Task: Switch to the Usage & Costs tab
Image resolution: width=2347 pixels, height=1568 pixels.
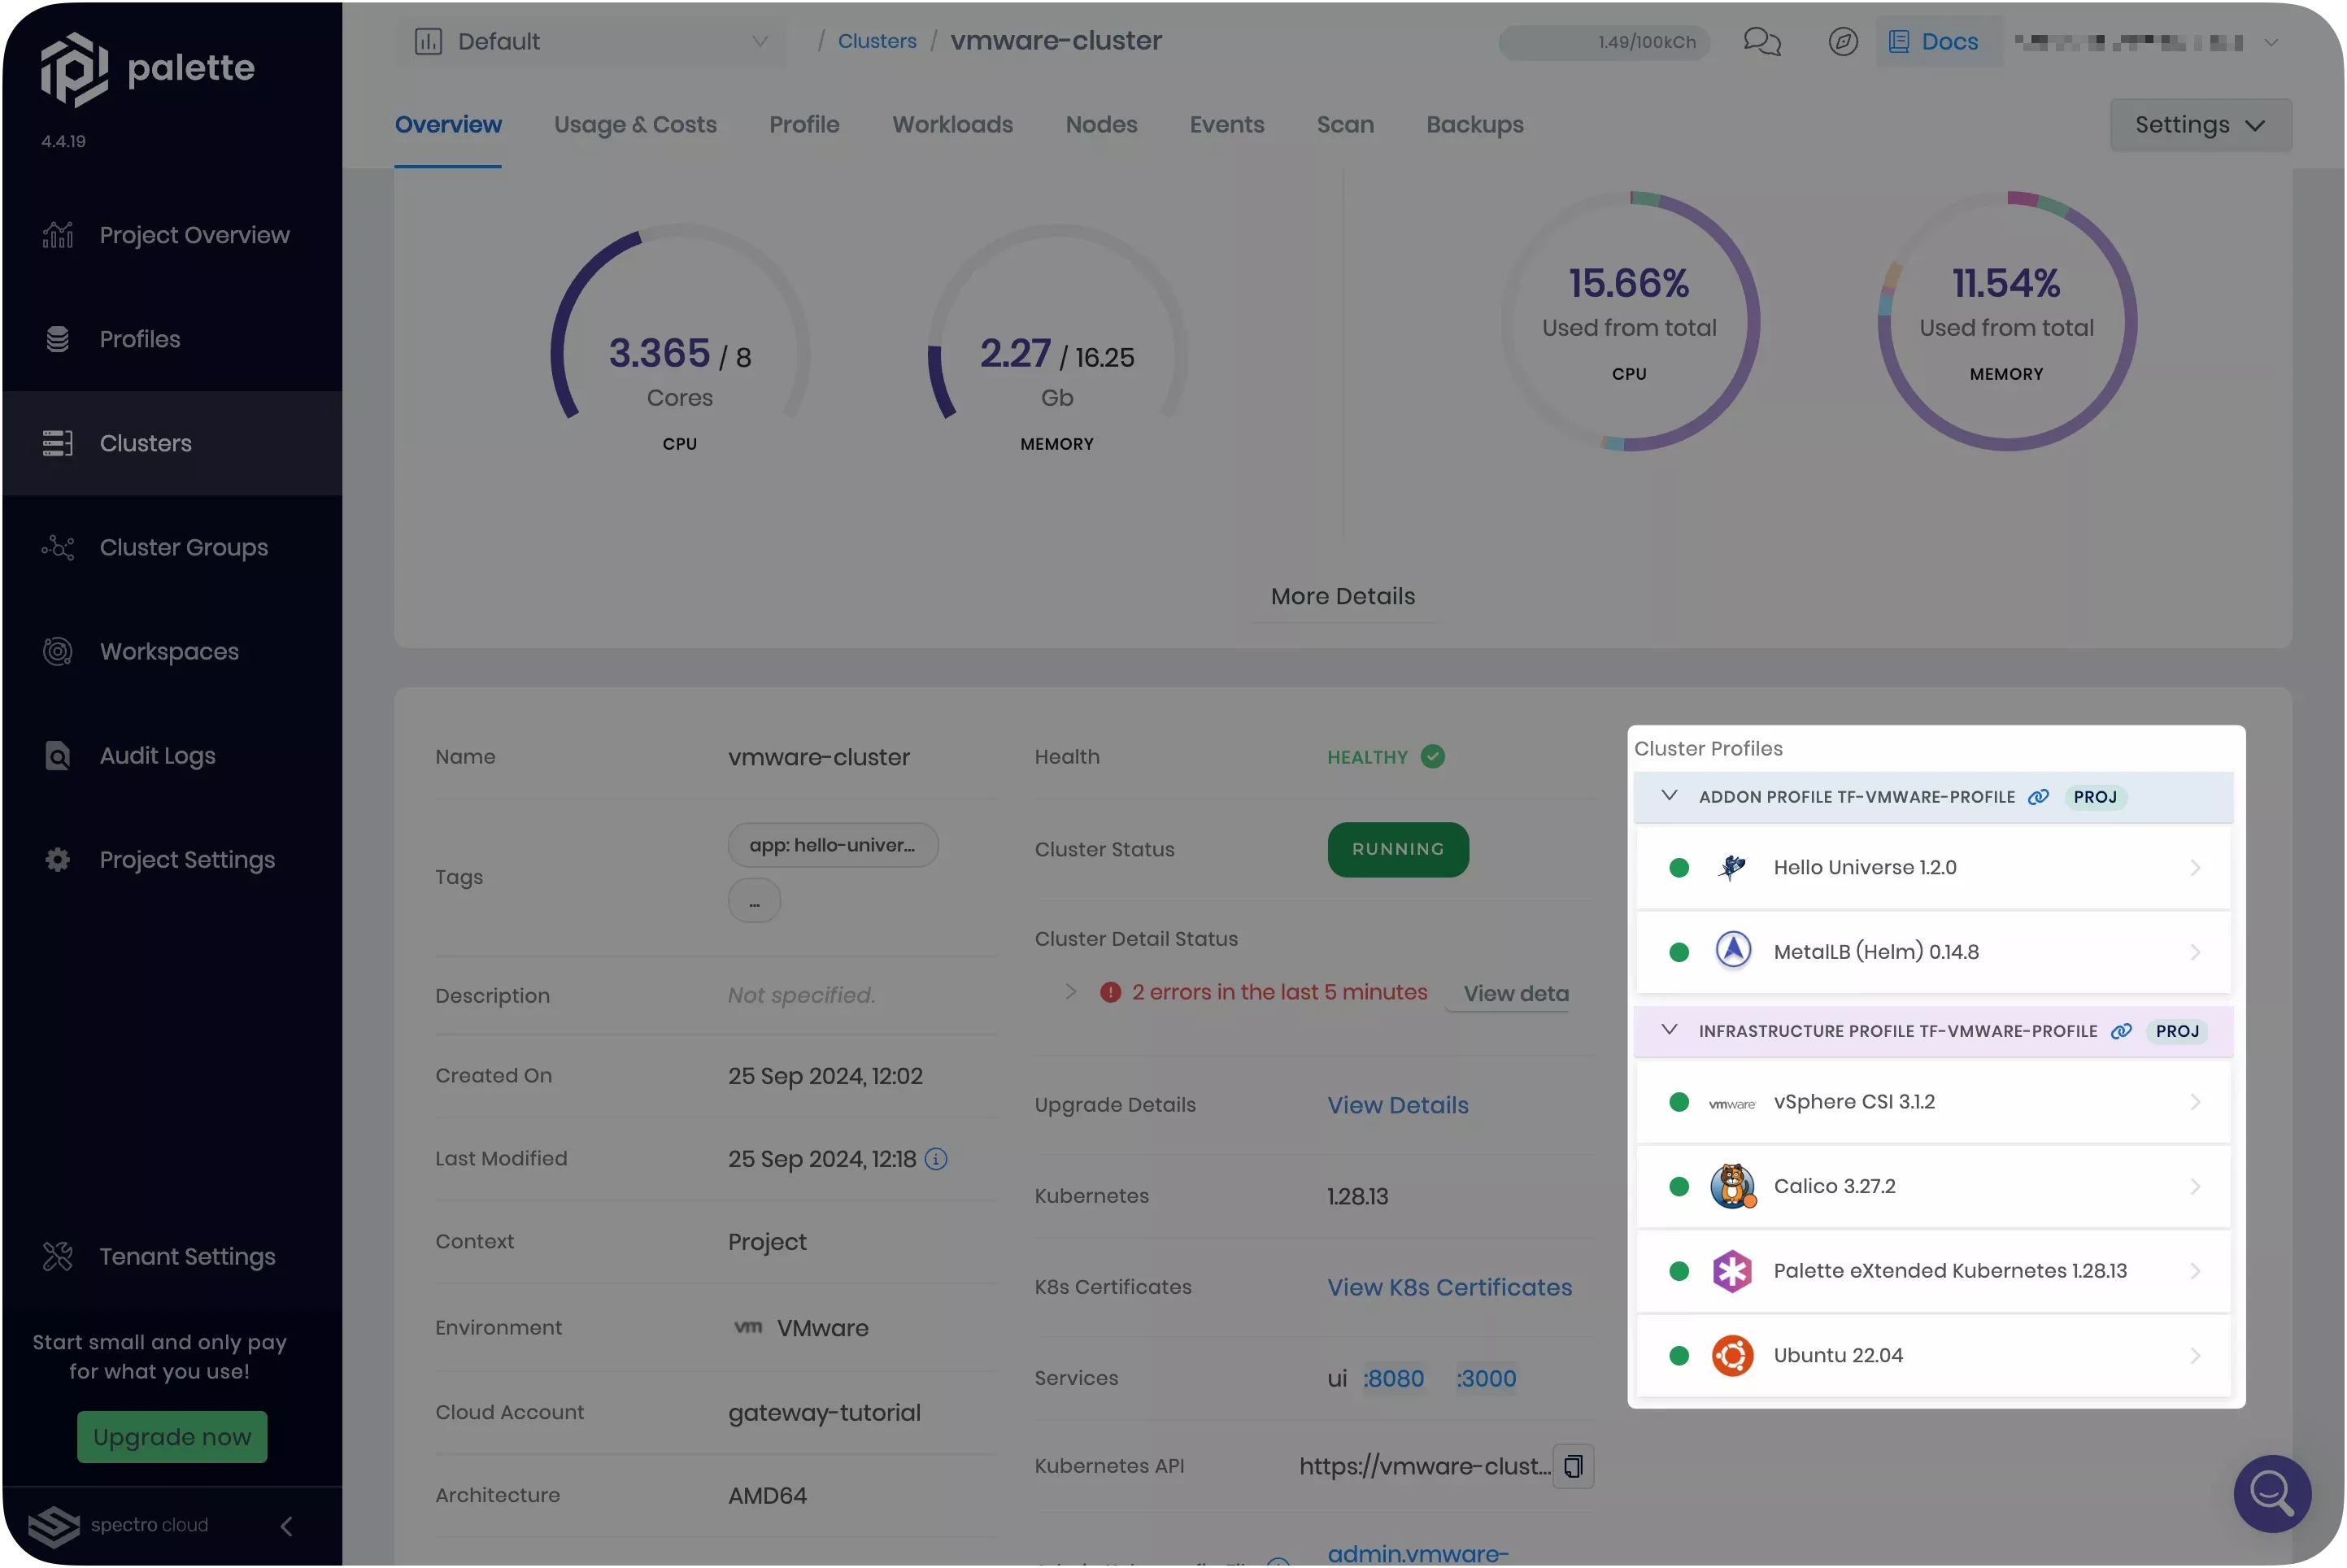Action: click(x=635, y=126)
